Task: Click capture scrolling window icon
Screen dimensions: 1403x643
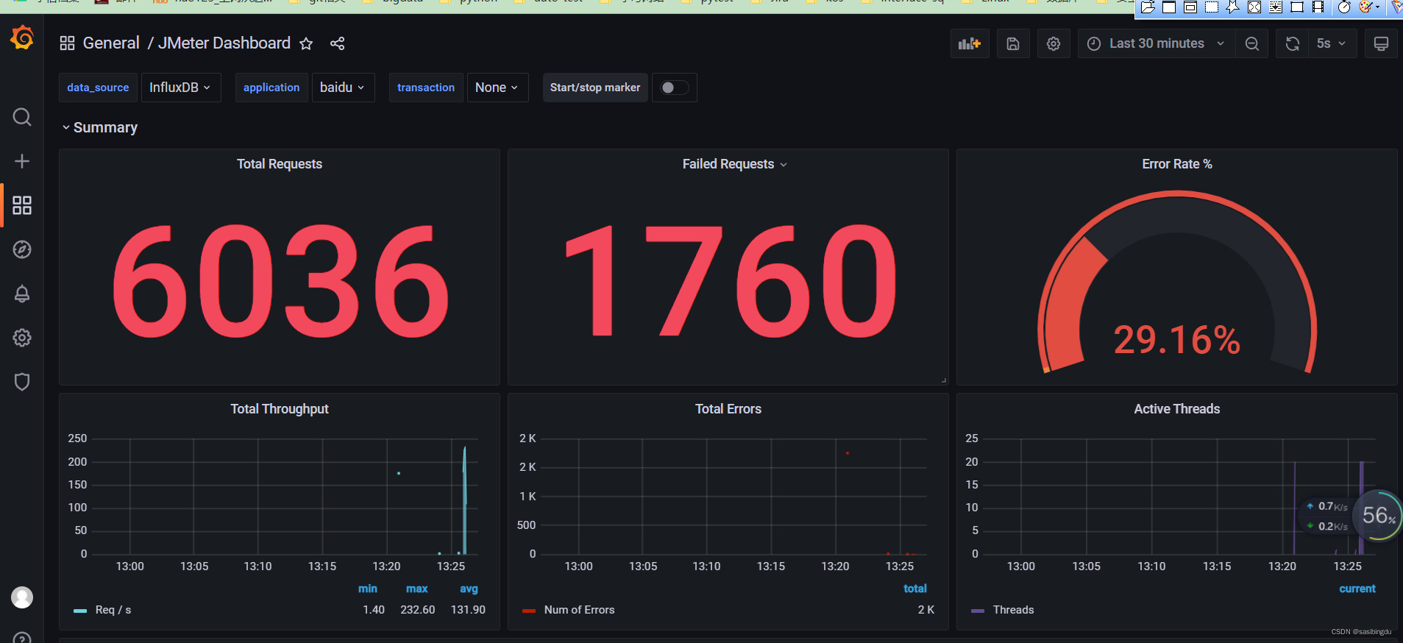Action: [1276, 7]
